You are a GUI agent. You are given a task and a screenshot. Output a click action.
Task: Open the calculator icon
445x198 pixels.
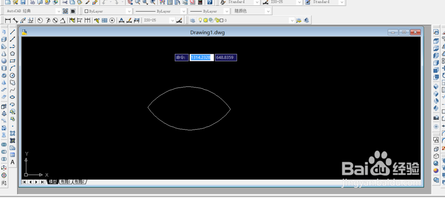coord(200,2)
